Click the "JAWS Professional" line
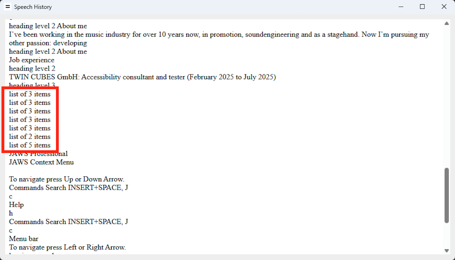455x260 pixels. 38,154
